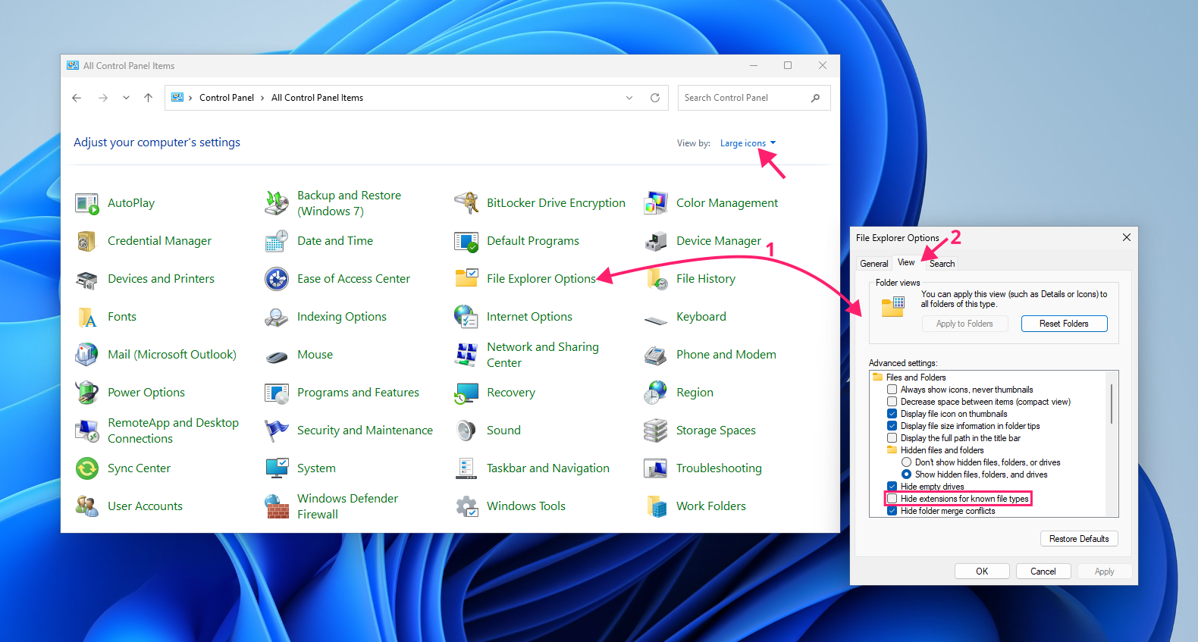Close the File Explorer Options dialog
Image resolution: width=1198 pixels, height=642 pixels.
[1127, 237]
